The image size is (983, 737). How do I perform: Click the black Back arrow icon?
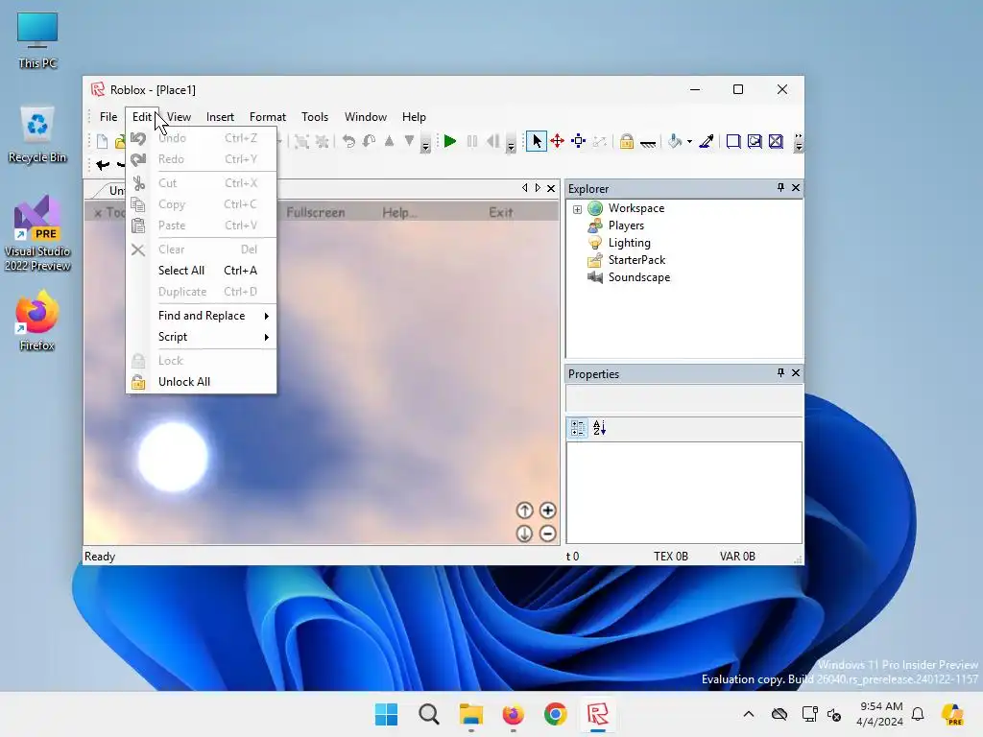click(103, 165)
